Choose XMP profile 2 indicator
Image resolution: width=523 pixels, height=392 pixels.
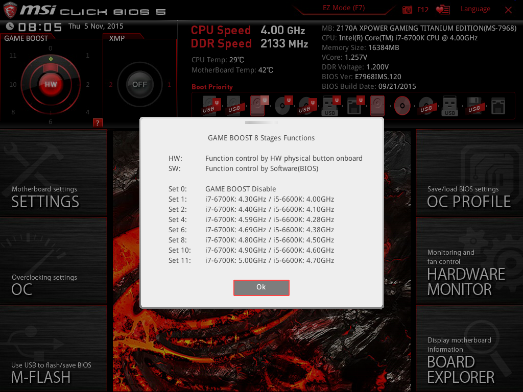[x=110, y=84]
